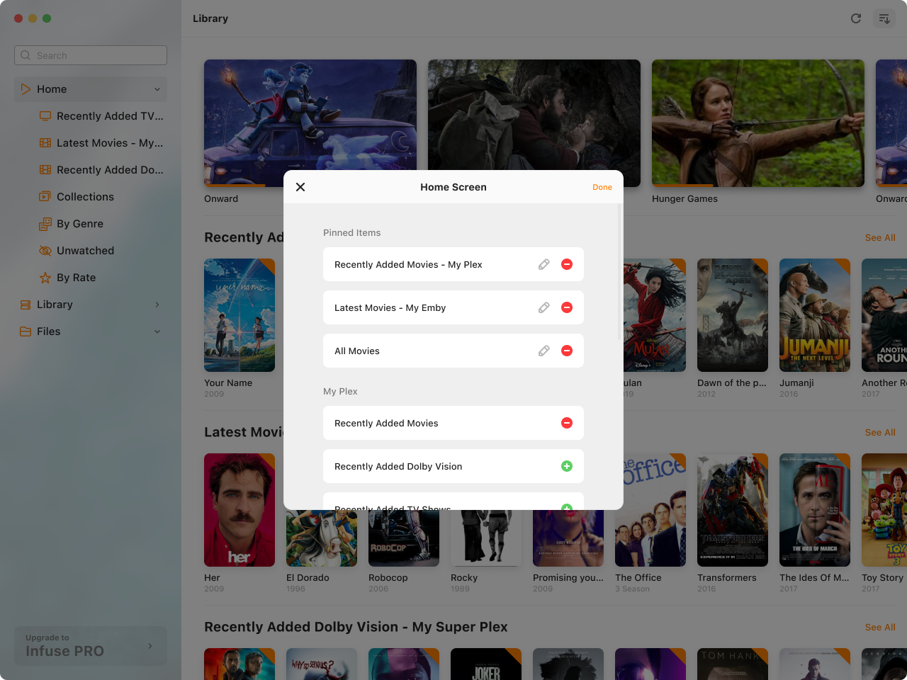
Task: Click the Recently Added Do... film icon
Action: pyautogui.click(x=45, y=170)
